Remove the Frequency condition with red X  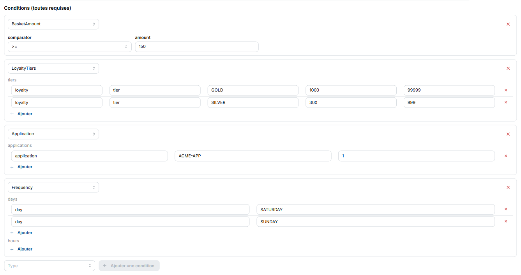click(x=508, y=187)
